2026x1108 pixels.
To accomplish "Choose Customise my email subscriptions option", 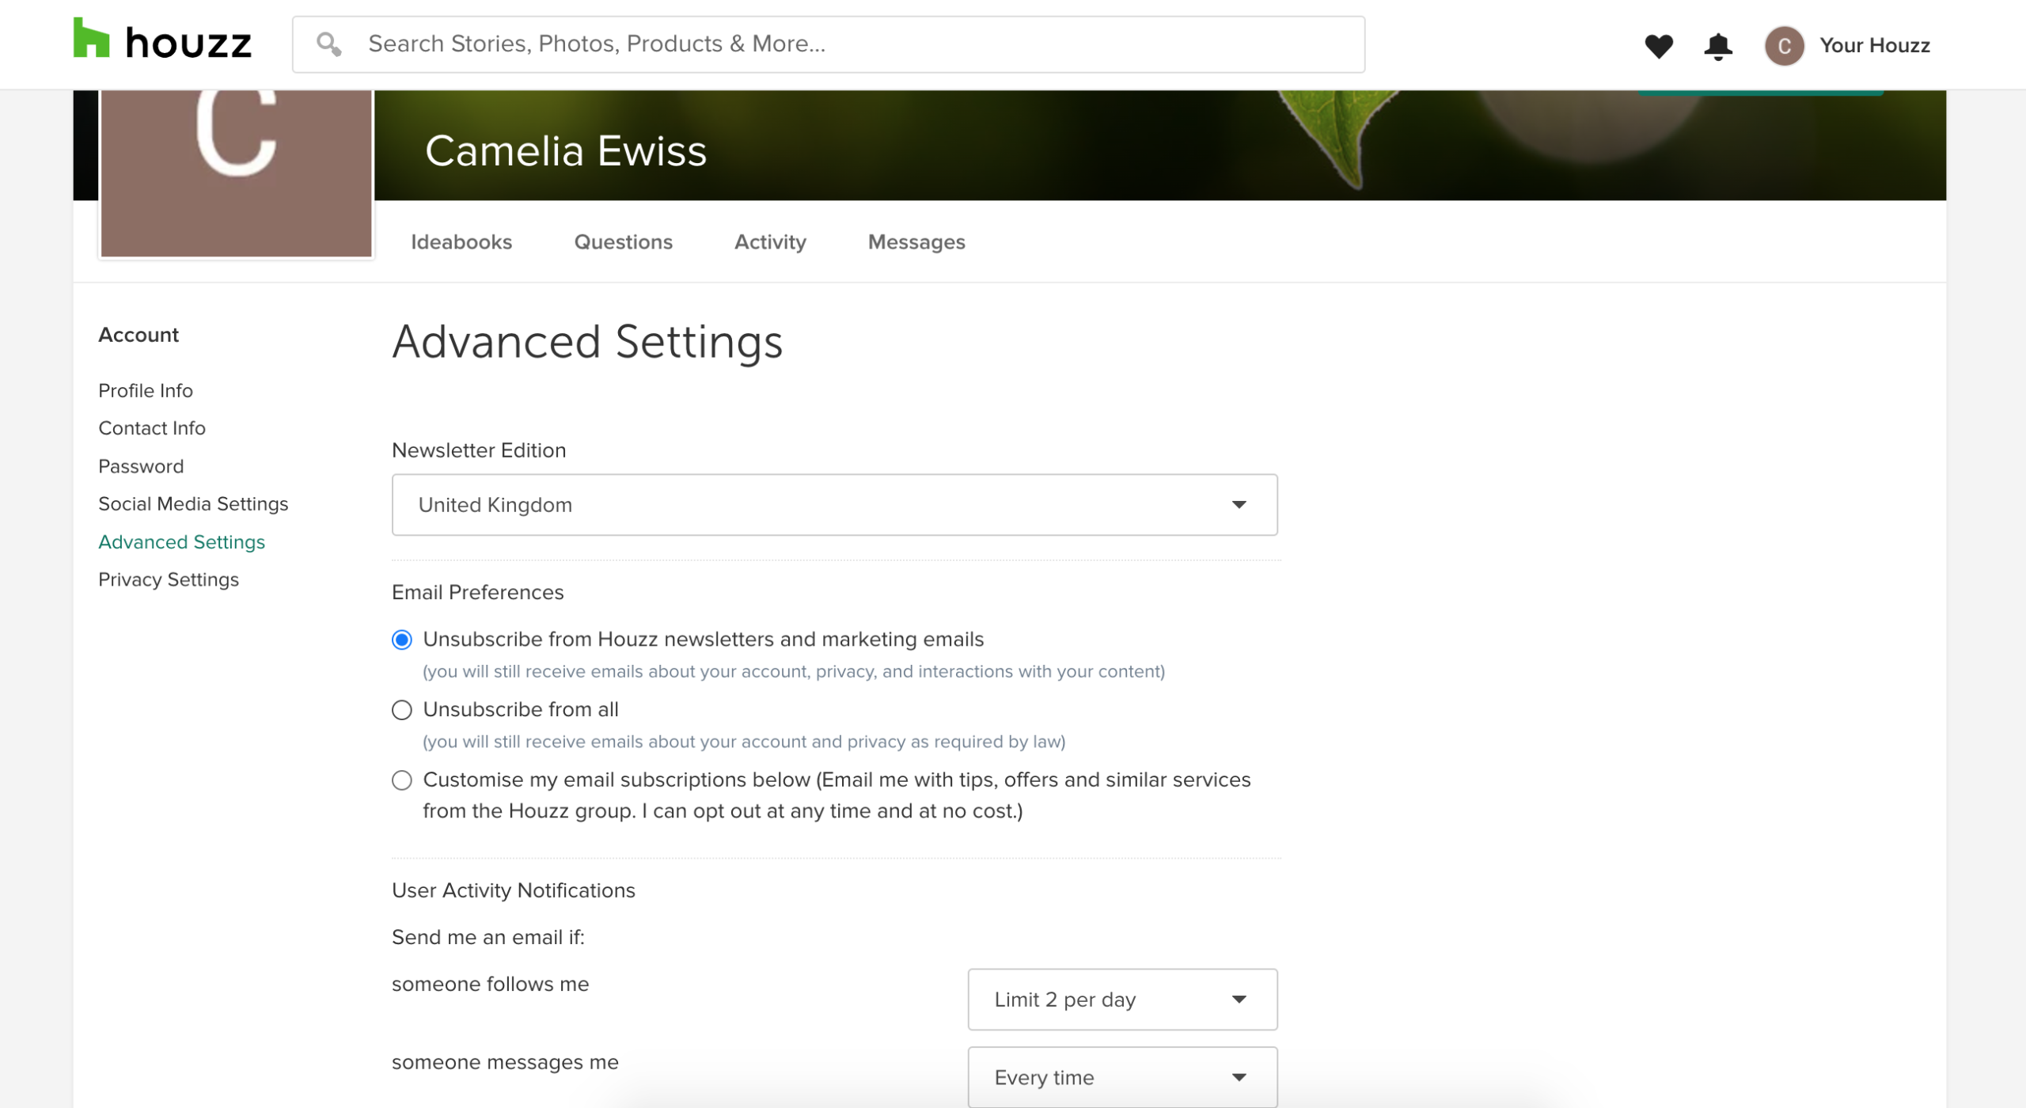I will [402, 780].
